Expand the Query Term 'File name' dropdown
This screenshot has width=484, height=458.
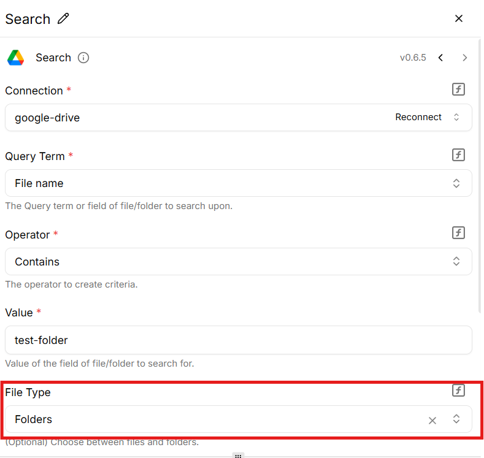(456, 183)
